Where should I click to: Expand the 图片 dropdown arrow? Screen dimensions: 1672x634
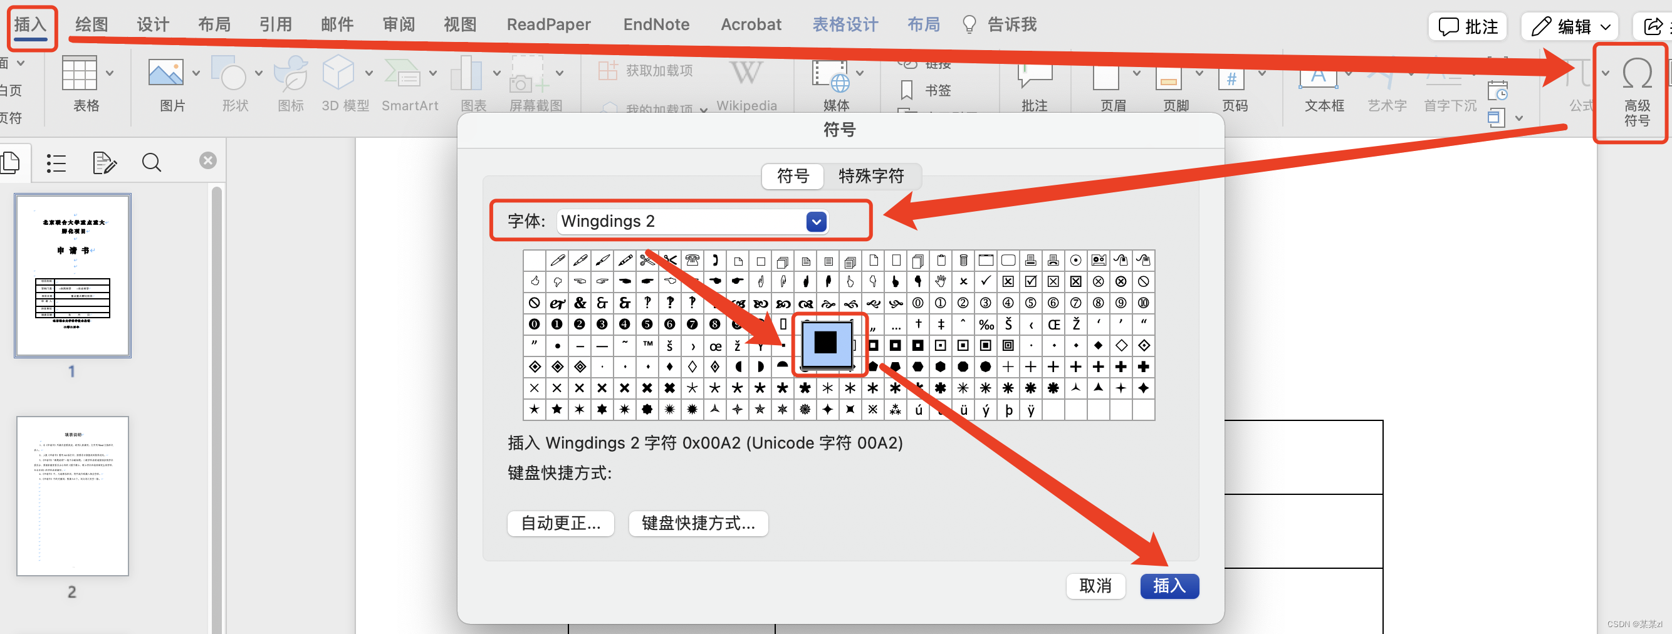click(196, 73)
